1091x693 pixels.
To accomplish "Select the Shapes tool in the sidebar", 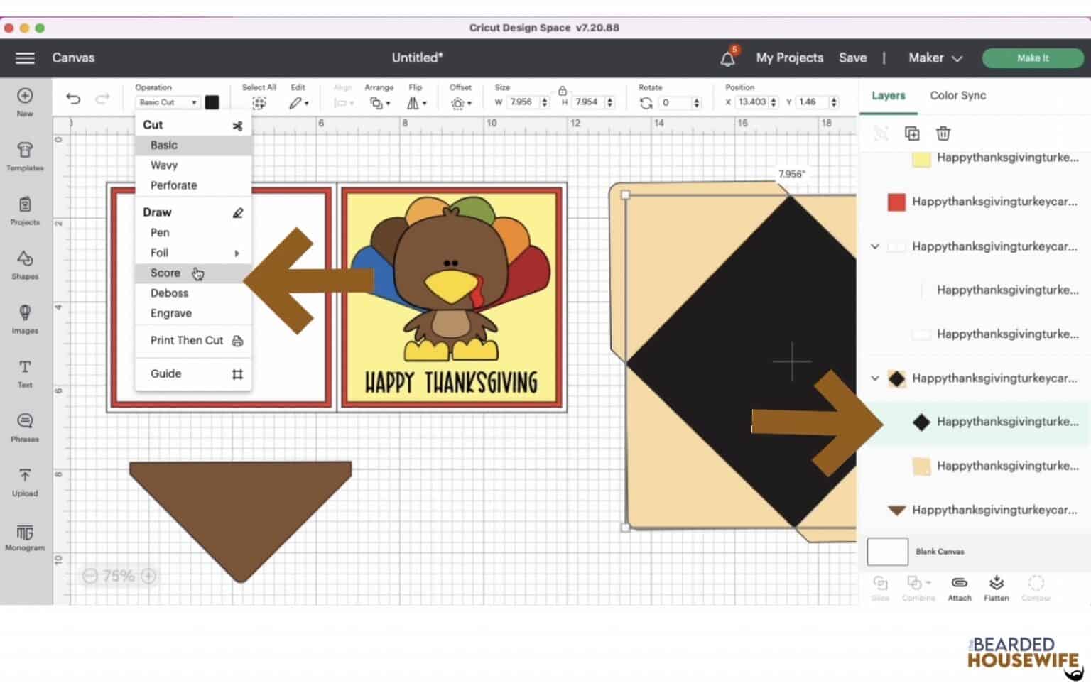I will [x=25, y=264].
